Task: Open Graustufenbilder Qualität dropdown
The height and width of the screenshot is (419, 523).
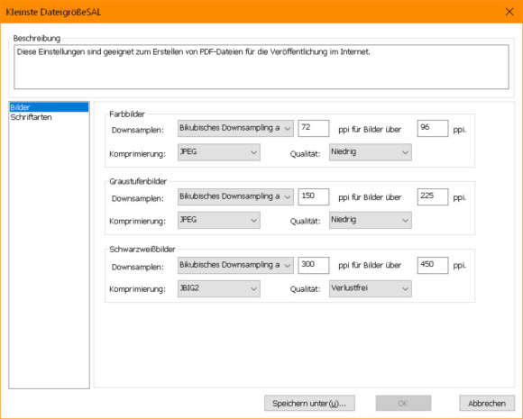Action: point(371,221)
